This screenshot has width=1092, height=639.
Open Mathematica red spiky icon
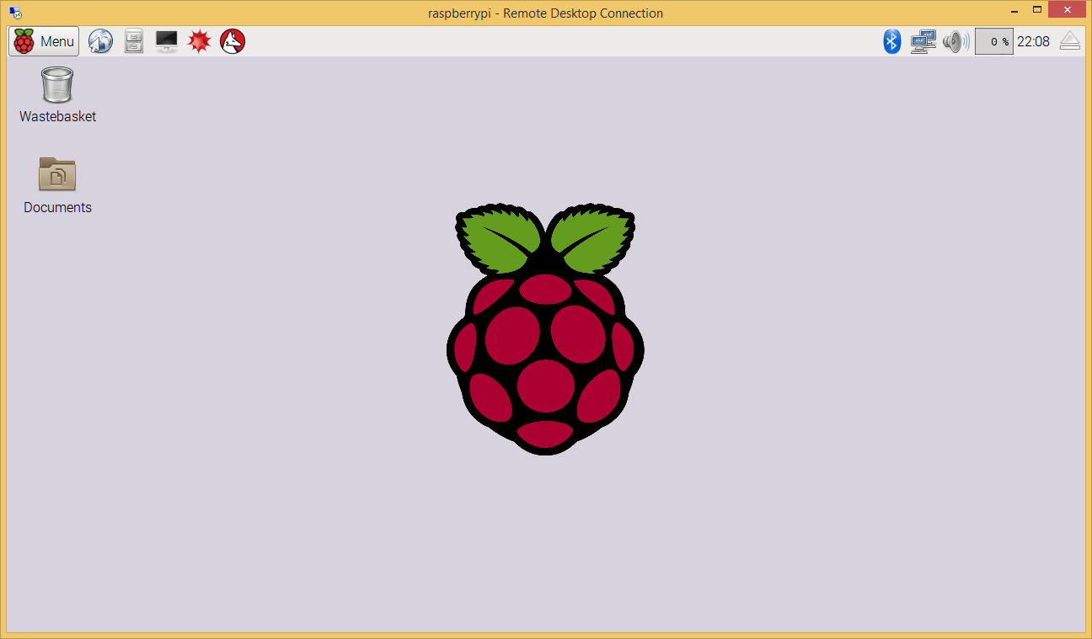199,41
